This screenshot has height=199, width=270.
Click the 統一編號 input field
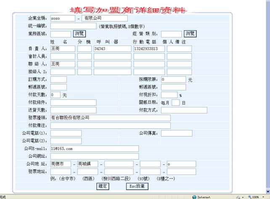click(73, 26)
